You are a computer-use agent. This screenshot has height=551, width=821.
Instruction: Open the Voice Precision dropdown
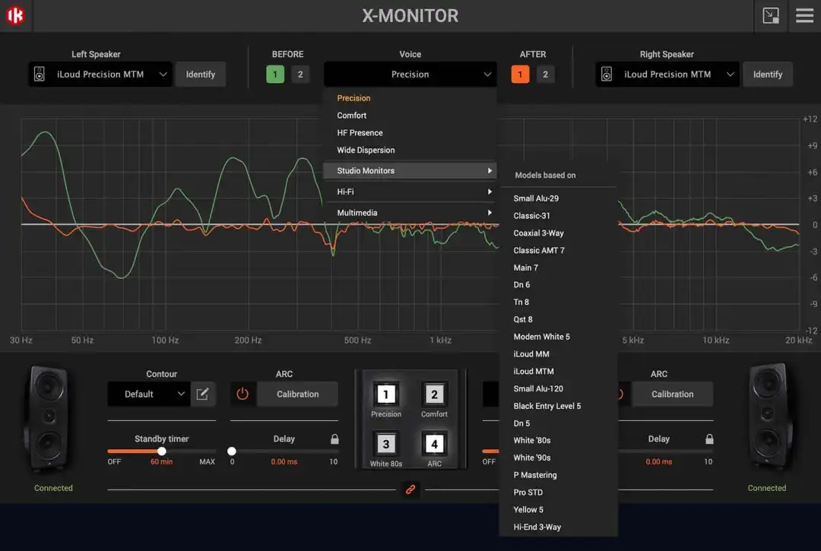click(410, 74)
